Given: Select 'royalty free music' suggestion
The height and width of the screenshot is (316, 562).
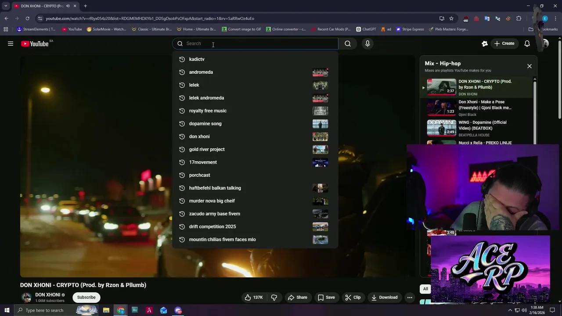Looking at the screenshot, I should (255, 111).
